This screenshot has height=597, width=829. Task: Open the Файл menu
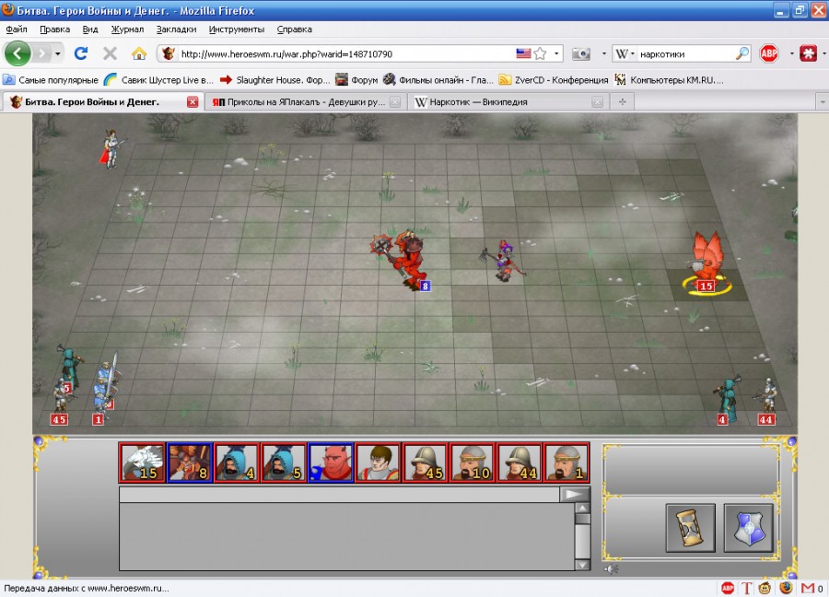pyautogui.click(x=17, y=29)
